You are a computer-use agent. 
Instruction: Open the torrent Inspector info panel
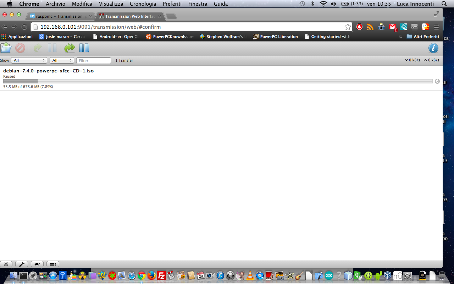(x=433, y=48)
